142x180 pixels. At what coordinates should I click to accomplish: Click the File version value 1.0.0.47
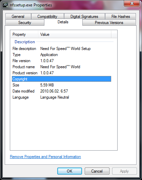(x=47, y=61)
